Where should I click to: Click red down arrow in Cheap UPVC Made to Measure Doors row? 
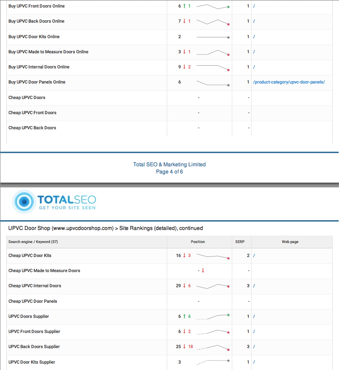point(203,271)
